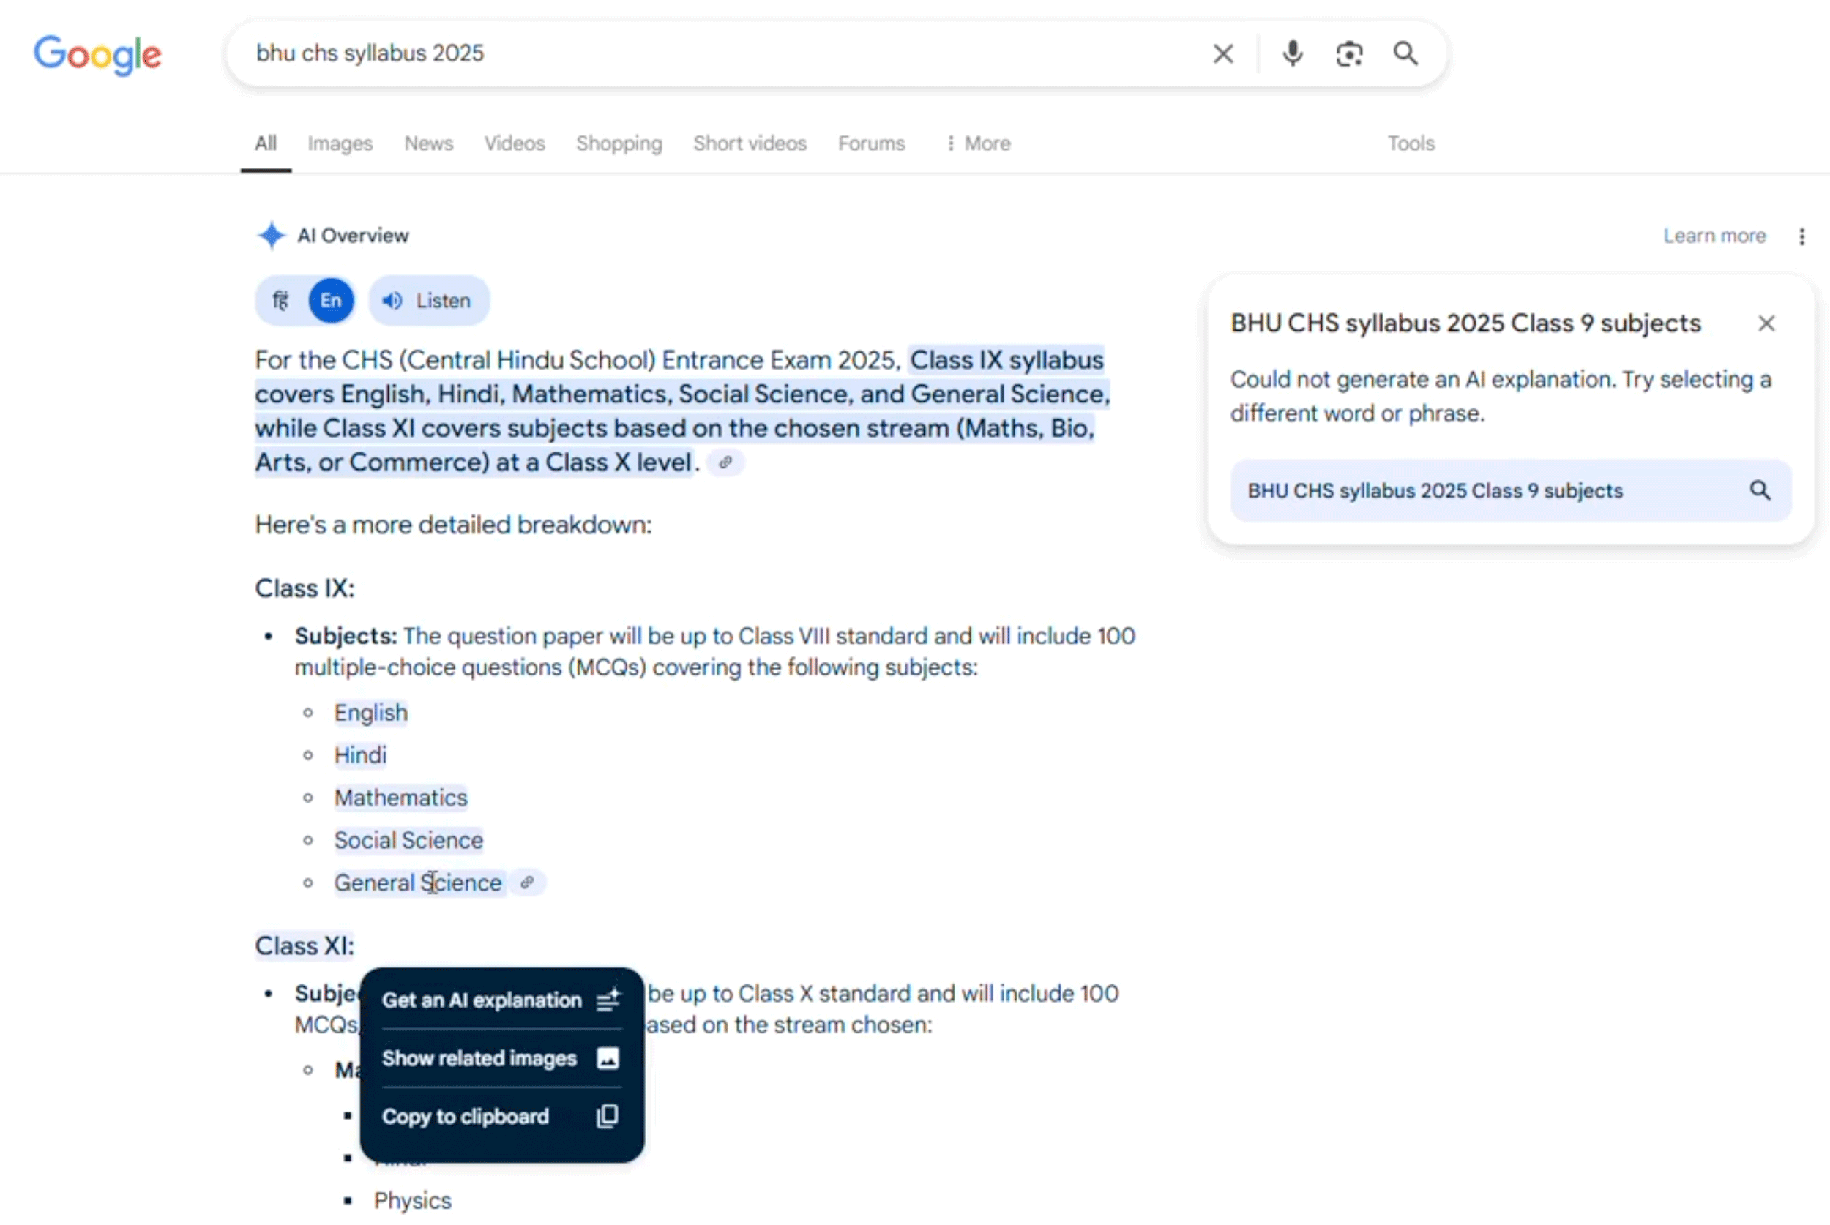Image resolution: width=1830 pixels, height=1225 pixels.
Task: Open Google Lens image search
Action: pos(1350,53)
